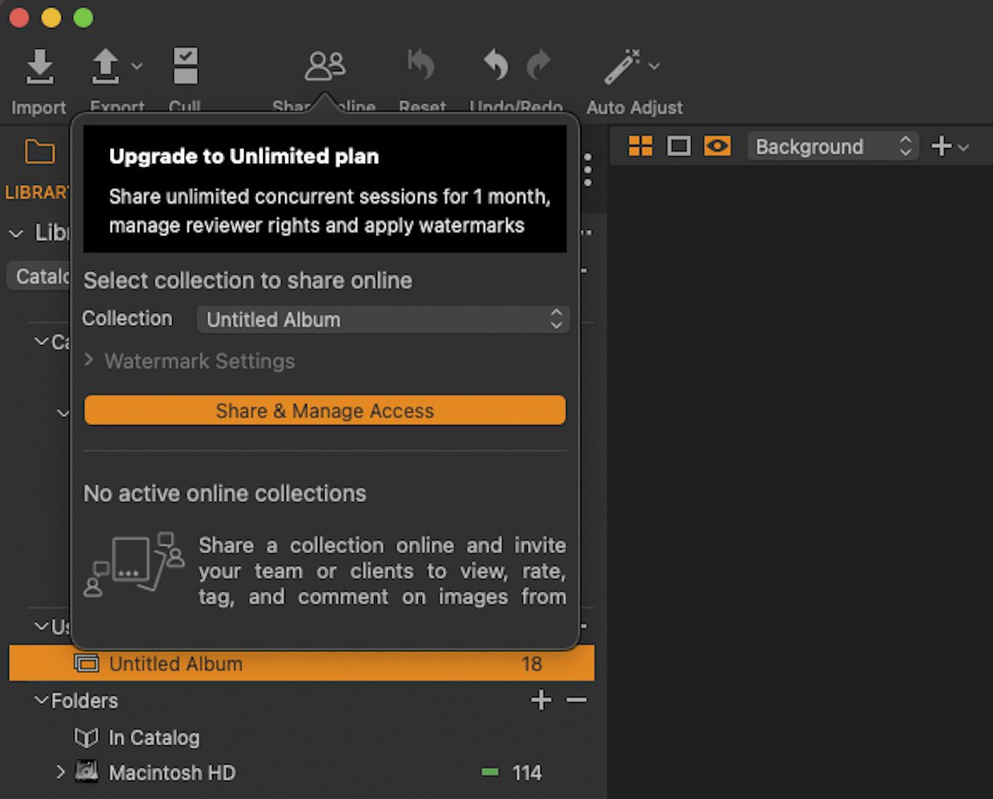Open the LIBRARY panel tab
Viewport: 993px width, 799px height.
36,192
